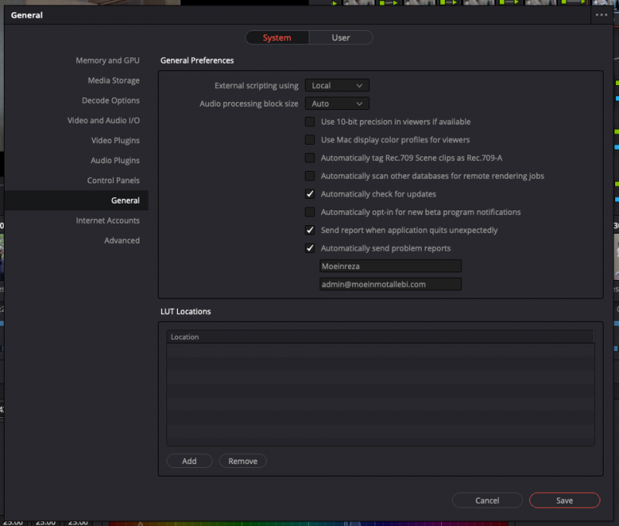Click the Save button
The width and height of the screenshot is (619, 526).
coord(564,500)
